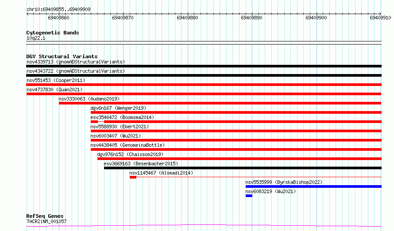Select the nsv3330063 red variant bar

pos(220,103)
